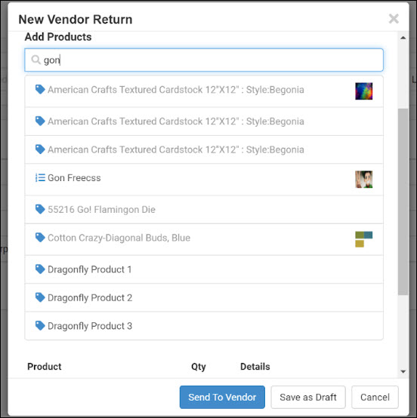Click tag icon beside Dragonfly Product 3

40,325
